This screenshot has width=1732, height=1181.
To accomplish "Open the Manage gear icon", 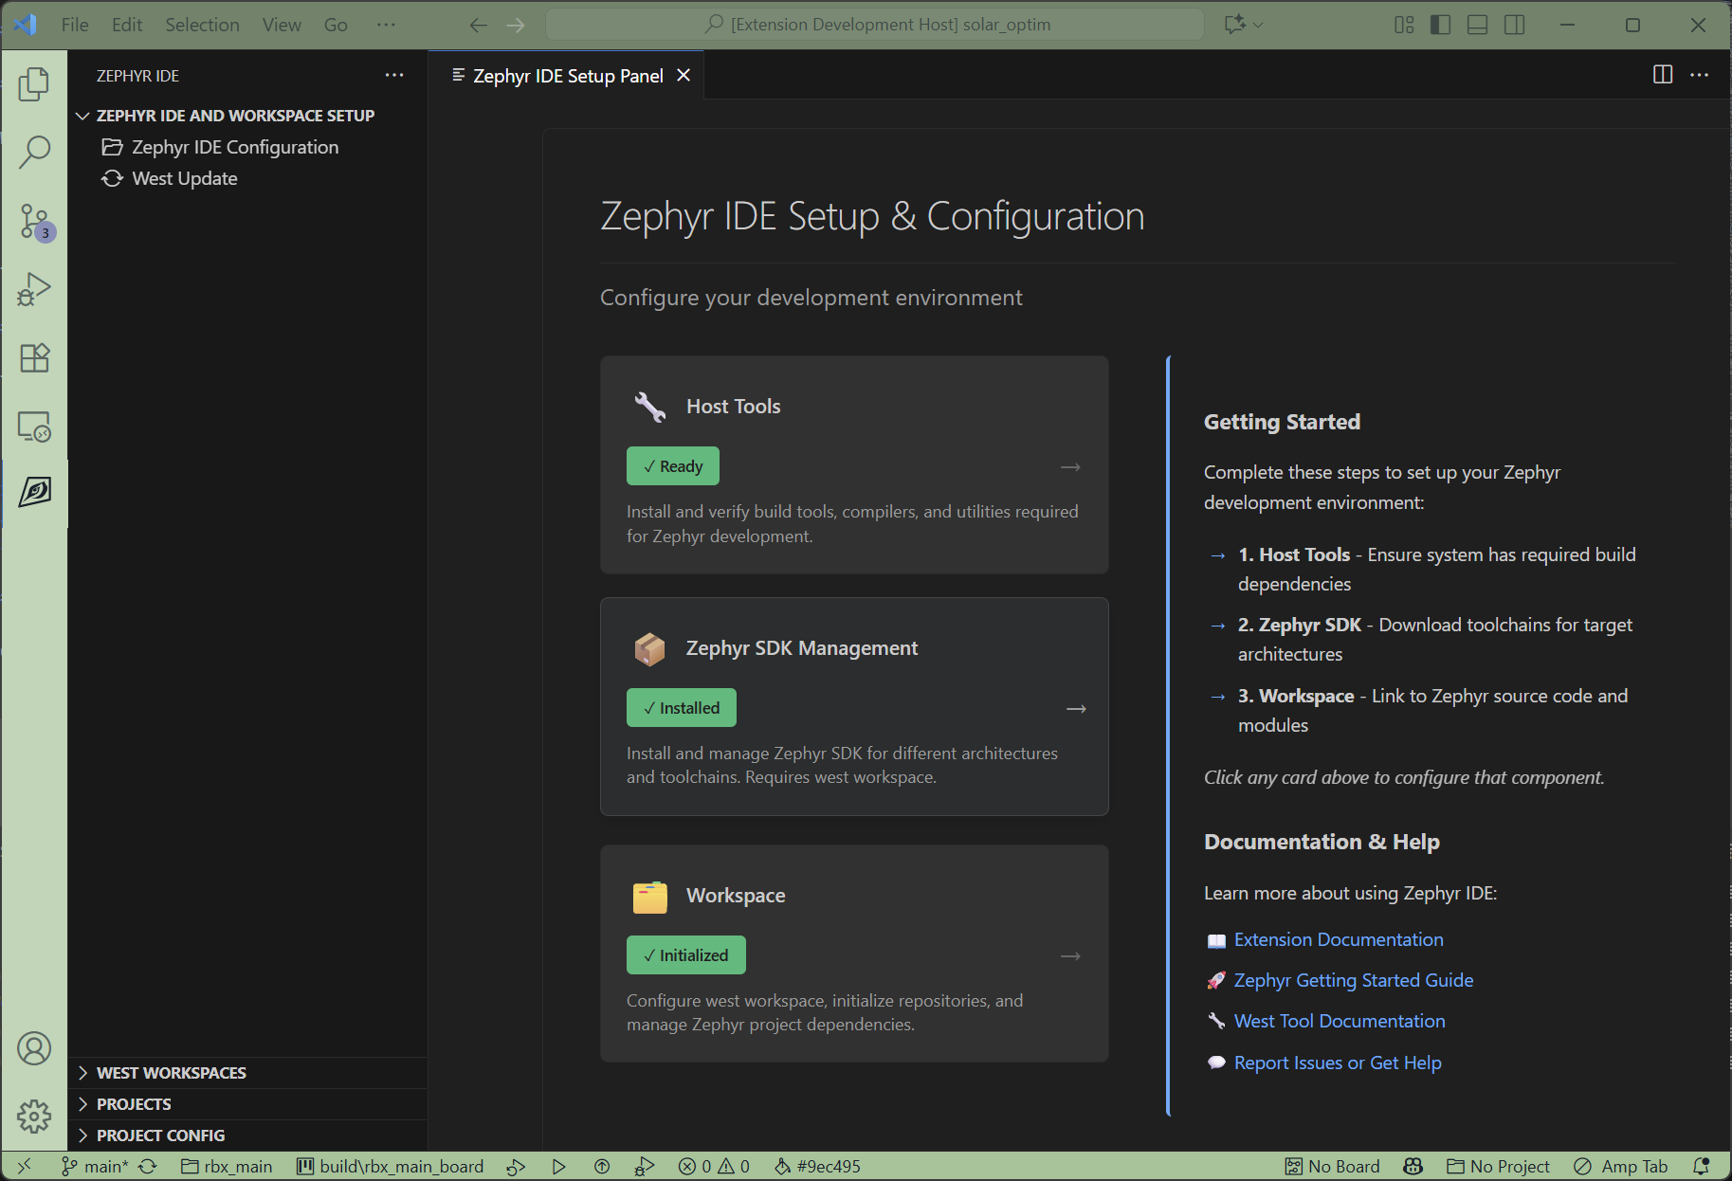I will [34, 1116].
